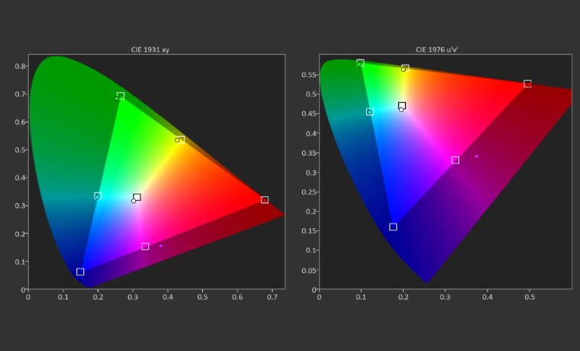Select the cyan target square in CIE 1931 chart
The width and height of the screenshot is (580, 351).
pyautogui.click(x=98, y=196)
